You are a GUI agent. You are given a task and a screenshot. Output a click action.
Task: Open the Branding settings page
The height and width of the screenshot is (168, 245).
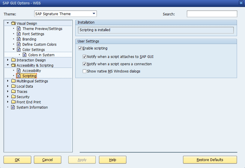[x=29, y=39]
